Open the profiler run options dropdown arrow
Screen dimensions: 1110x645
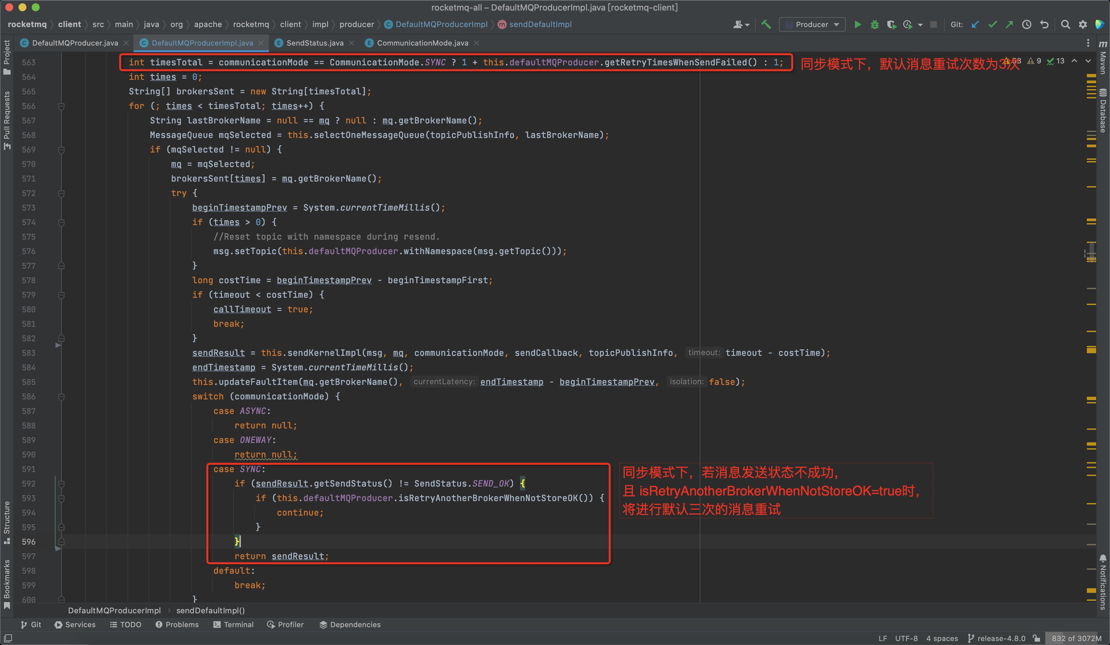tap(920, 25)
